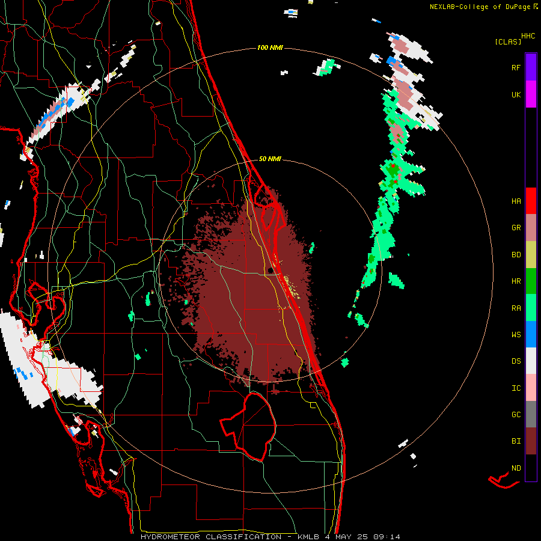This screenshot has width=541, height=541.
Task: Click the HR dark green legend swatch
Action: click(x=531, y=281)
